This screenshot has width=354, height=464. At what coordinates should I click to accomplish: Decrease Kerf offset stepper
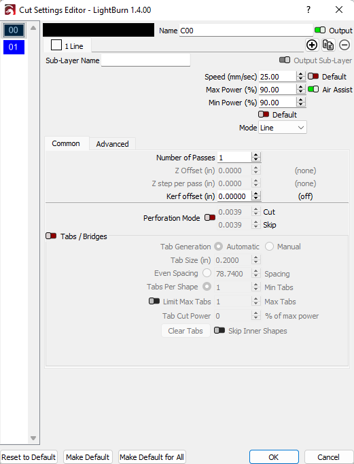point(256,198)
